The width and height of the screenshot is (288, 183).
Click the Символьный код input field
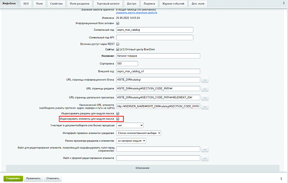(155, 30)
